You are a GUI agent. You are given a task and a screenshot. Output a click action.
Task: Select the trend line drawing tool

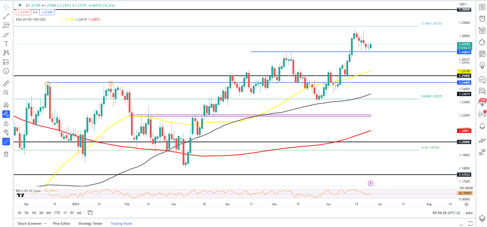click(6, 16)
